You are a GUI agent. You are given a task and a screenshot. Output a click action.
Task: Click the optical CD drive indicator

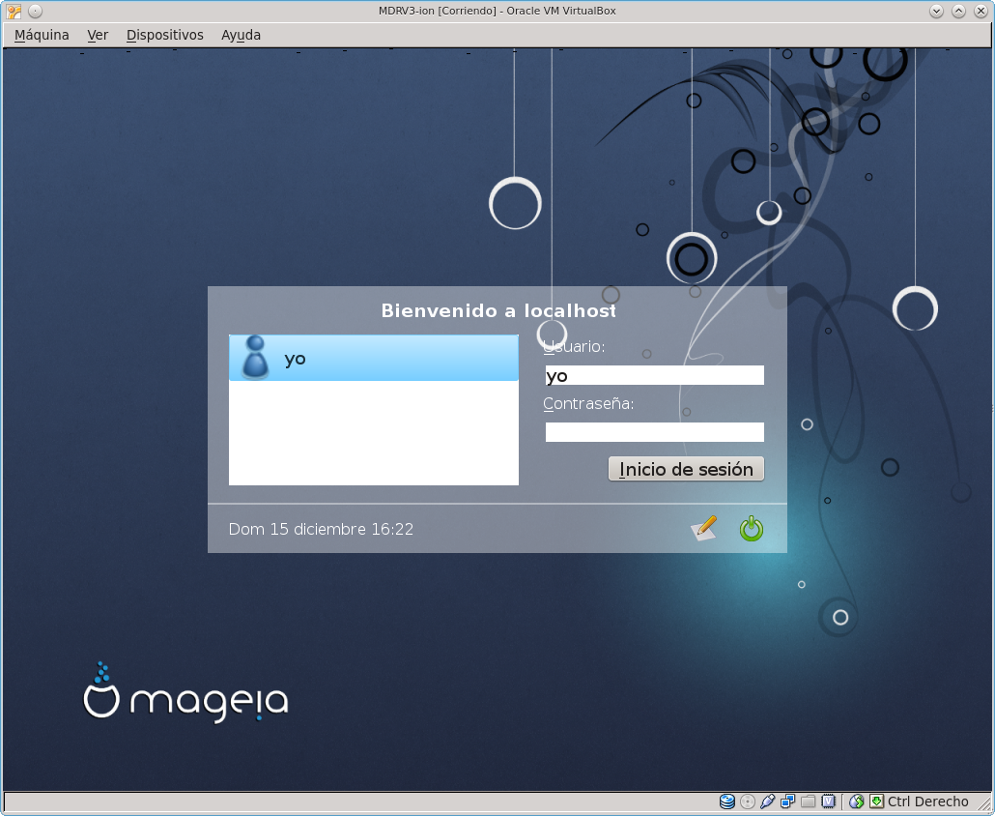pyautogui.click(x=748, y=801)
